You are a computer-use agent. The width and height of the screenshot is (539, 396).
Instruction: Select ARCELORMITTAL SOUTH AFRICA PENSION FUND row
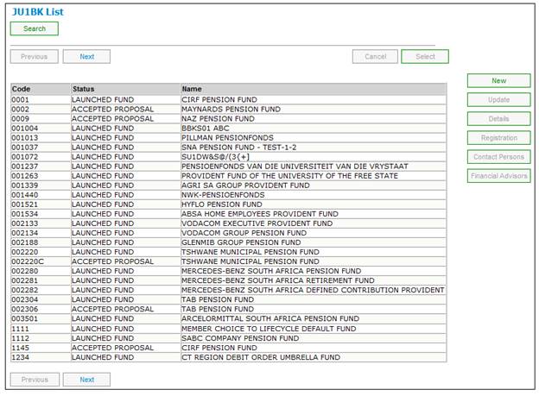pyautogui.click(x=229, y=318)
